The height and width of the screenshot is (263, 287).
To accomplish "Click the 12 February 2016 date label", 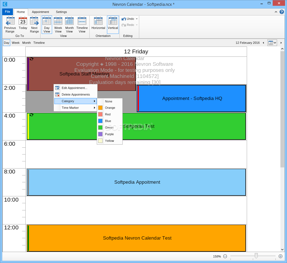I will click(x=248, y=43).
